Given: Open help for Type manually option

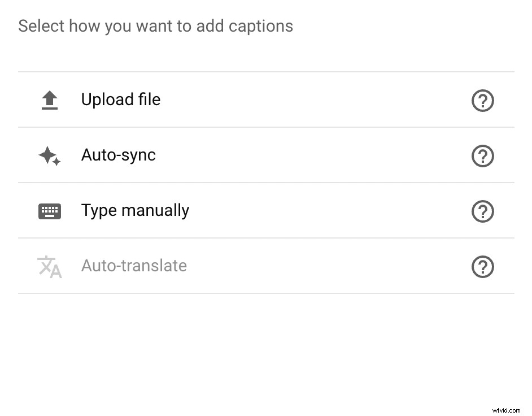Looking at the screenshot, I should [x=483, y=211].
